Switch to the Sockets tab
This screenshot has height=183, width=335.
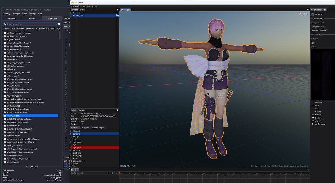(x=81, y=110)
